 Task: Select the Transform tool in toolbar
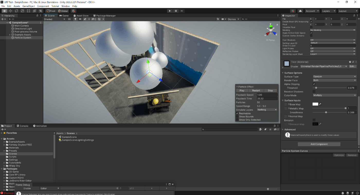[34, 11]
